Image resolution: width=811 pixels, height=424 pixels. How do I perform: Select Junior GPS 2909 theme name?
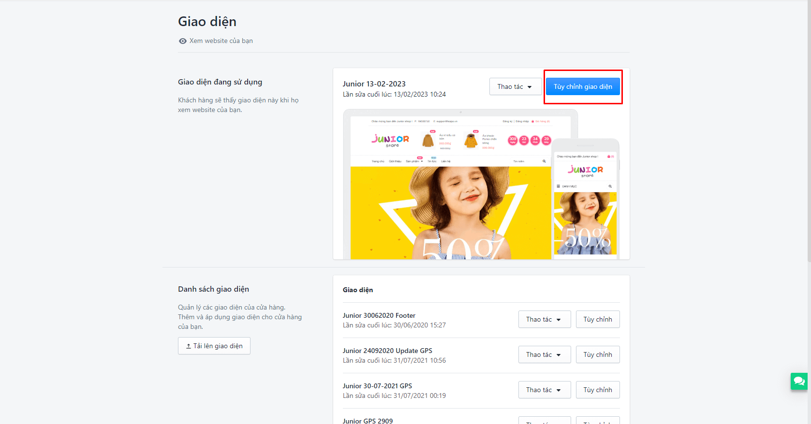368,421
